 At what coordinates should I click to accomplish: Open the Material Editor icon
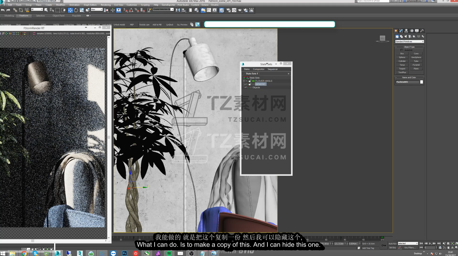[x=221, y=10]
